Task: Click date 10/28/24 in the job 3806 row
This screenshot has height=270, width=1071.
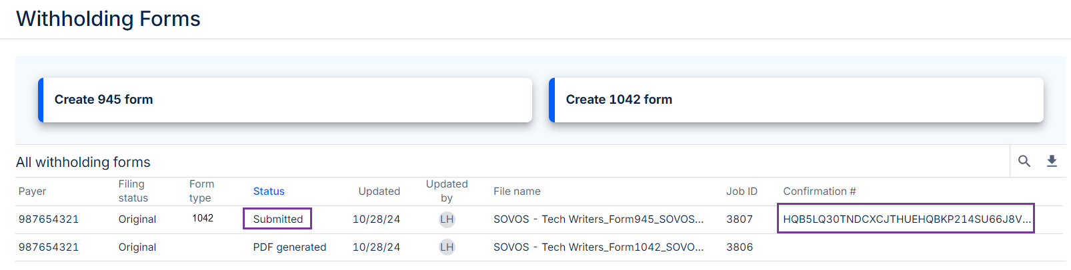Action: click(x=376, y=247)
